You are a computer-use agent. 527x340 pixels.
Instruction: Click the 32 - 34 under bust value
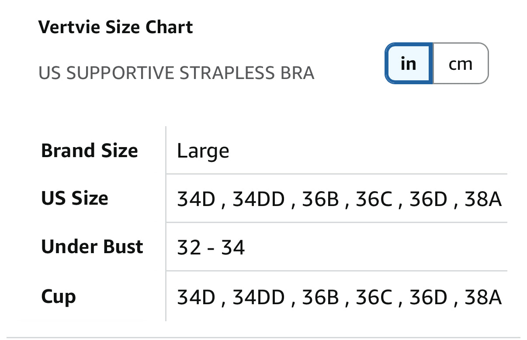pos(211,248)
